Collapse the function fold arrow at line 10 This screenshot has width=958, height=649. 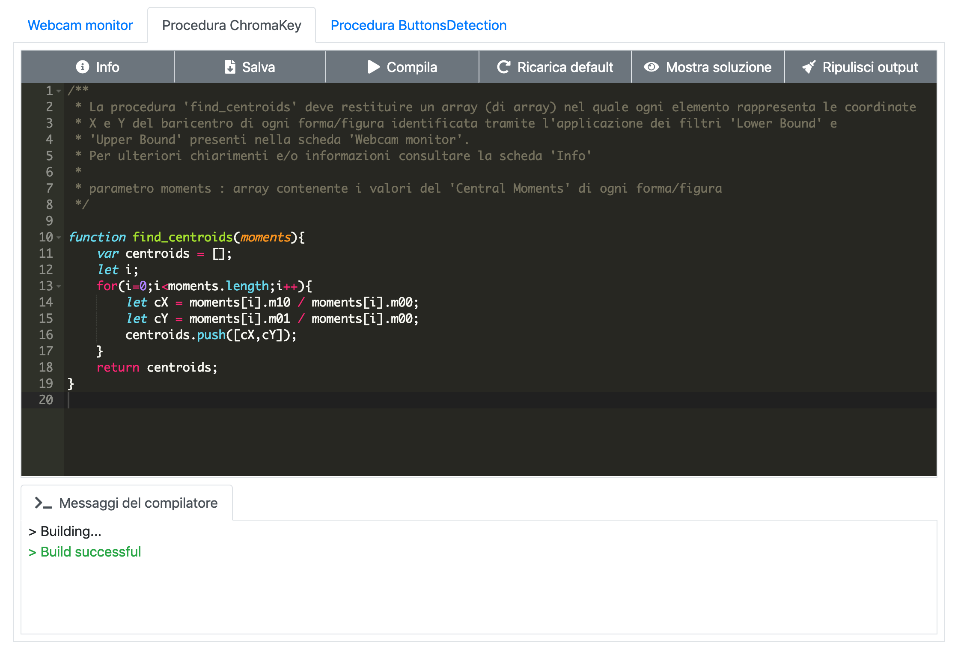(x=59, y=237)
